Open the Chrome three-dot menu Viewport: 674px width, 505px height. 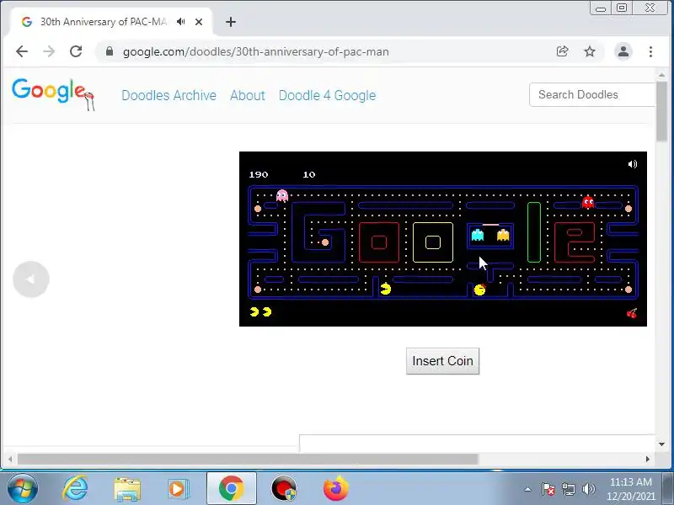coord(650,51)
